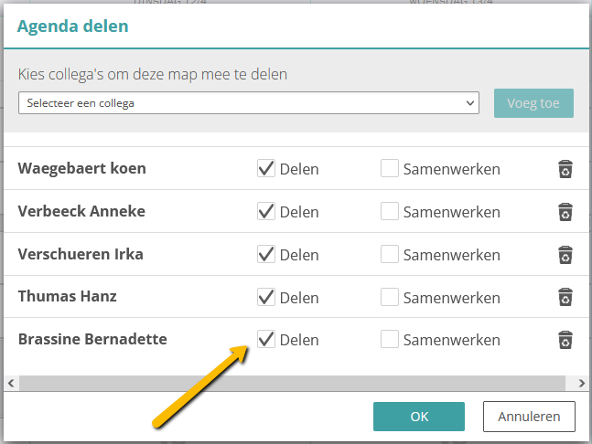Toggle Delen checkbox for Verbeeck Anneke
Screen dimensions: 592x444
point(266,211)
